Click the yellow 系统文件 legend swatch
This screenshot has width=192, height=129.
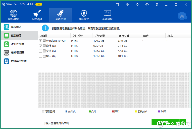click(x=136, y=112)
